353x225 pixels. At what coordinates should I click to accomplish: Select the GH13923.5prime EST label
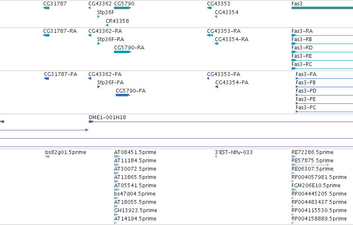tap(136, 210)
